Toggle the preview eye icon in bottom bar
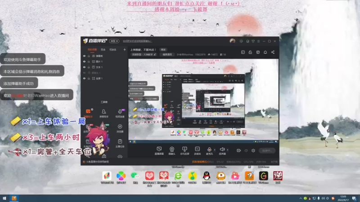This screenshot has width=360, height=202. [246, 150]
